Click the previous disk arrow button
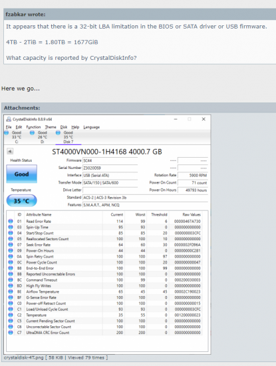Viewport: 276px width, 366px height. click(x=10, y=151)
